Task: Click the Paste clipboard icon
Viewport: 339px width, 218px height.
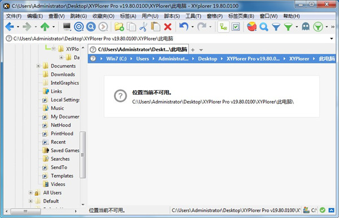Action: [x=155, y=26]
